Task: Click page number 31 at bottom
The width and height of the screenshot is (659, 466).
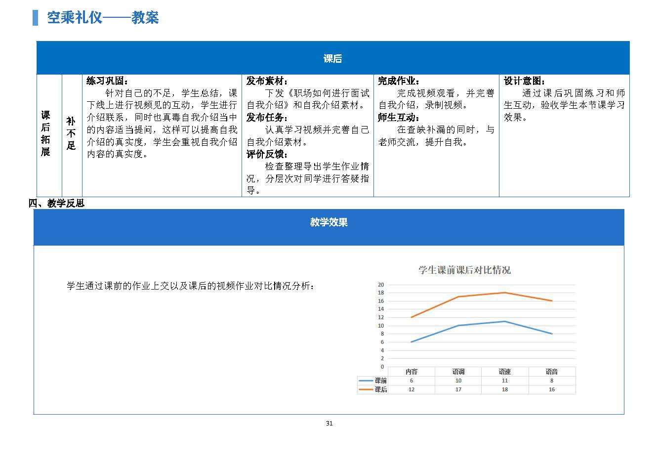Action: (329, 423)
